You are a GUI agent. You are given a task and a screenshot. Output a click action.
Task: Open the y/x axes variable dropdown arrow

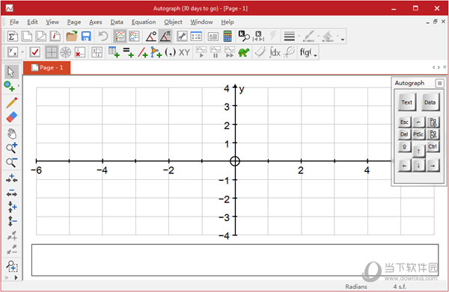[22, 52]
